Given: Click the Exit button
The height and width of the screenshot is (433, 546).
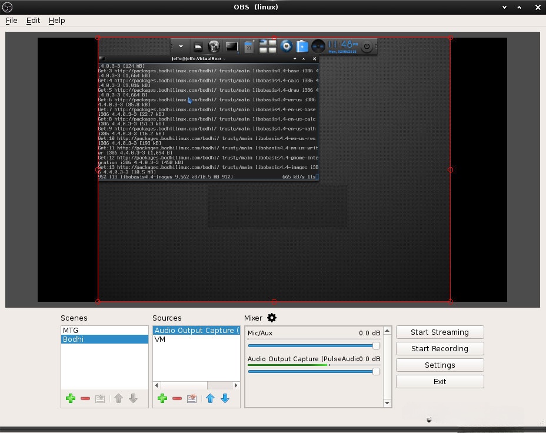Looking at the screenshot, I should pos(440,381).
